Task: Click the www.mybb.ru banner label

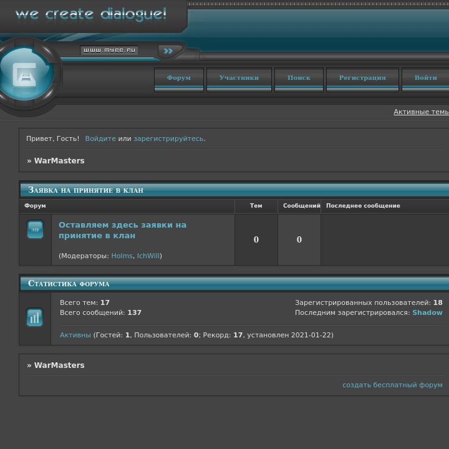Action: point(109,50)
